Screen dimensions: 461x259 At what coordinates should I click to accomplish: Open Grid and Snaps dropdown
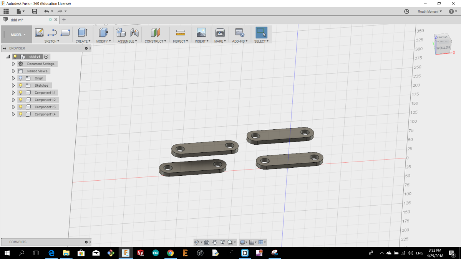pyautogui.click(x=252, y=242)
